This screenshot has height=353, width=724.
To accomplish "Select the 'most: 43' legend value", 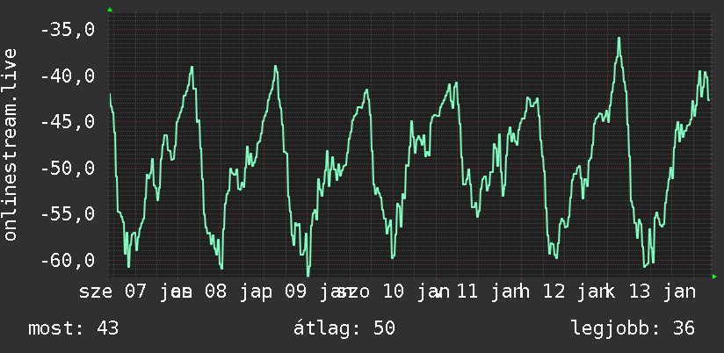I will pyautogui.click(x=74, y=328).
